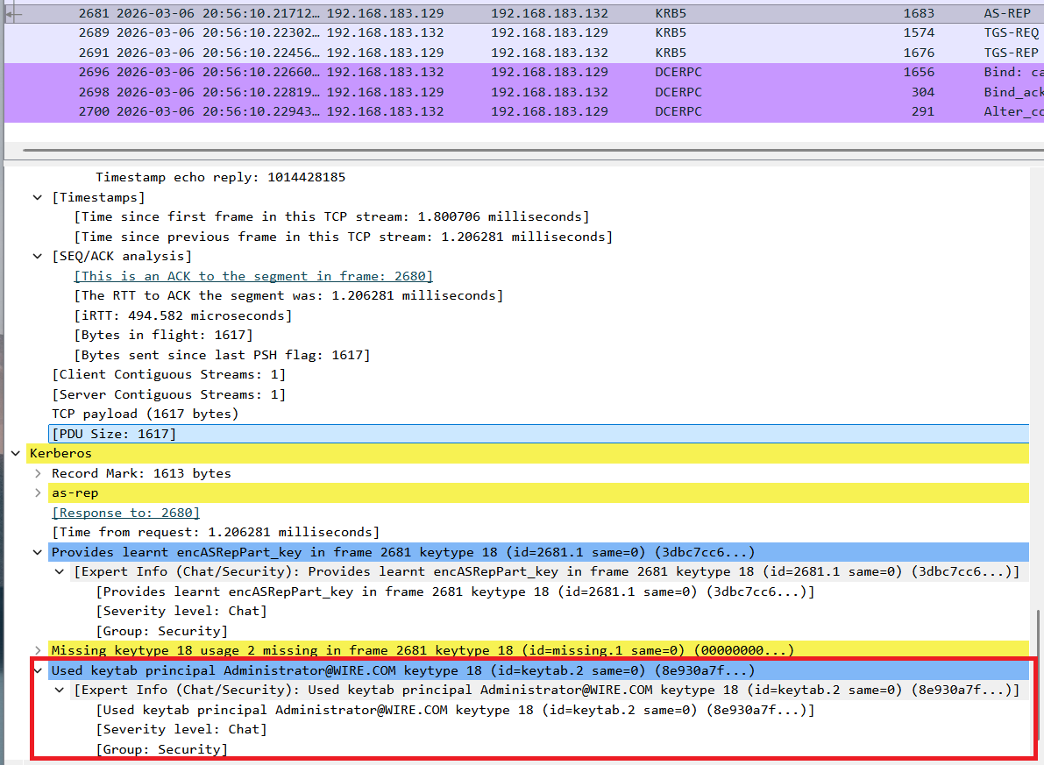Select the Time from request: 1.206281 milliseconds line
The image size is (1044, 765).
216,533
